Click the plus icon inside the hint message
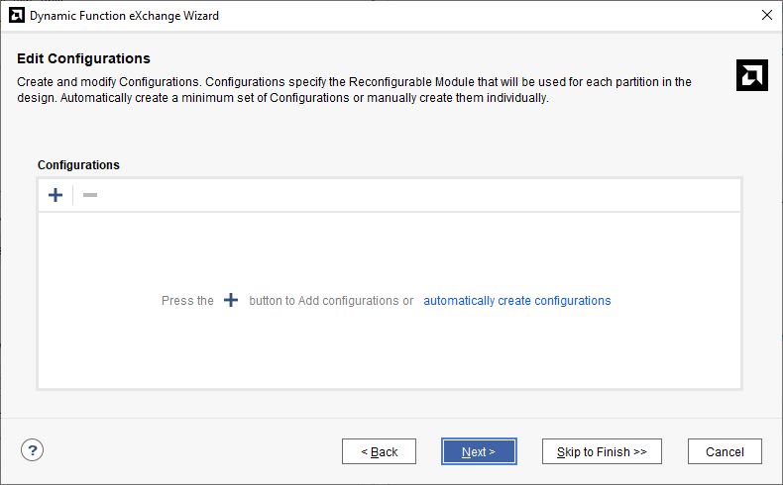The width and height of the screenshot is (783, 485). [231, 300]
